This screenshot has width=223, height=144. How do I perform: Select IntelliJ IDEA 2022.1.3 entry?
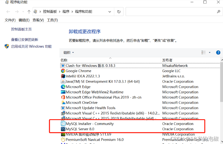pos(83,76)
